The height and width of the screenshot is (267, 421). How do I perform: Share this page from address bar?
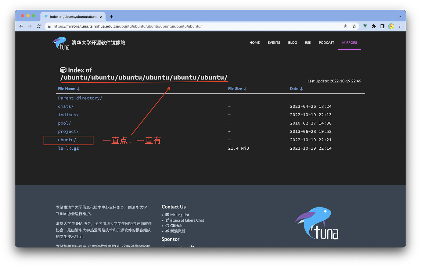pyautogui.click(x=346, y=26)
